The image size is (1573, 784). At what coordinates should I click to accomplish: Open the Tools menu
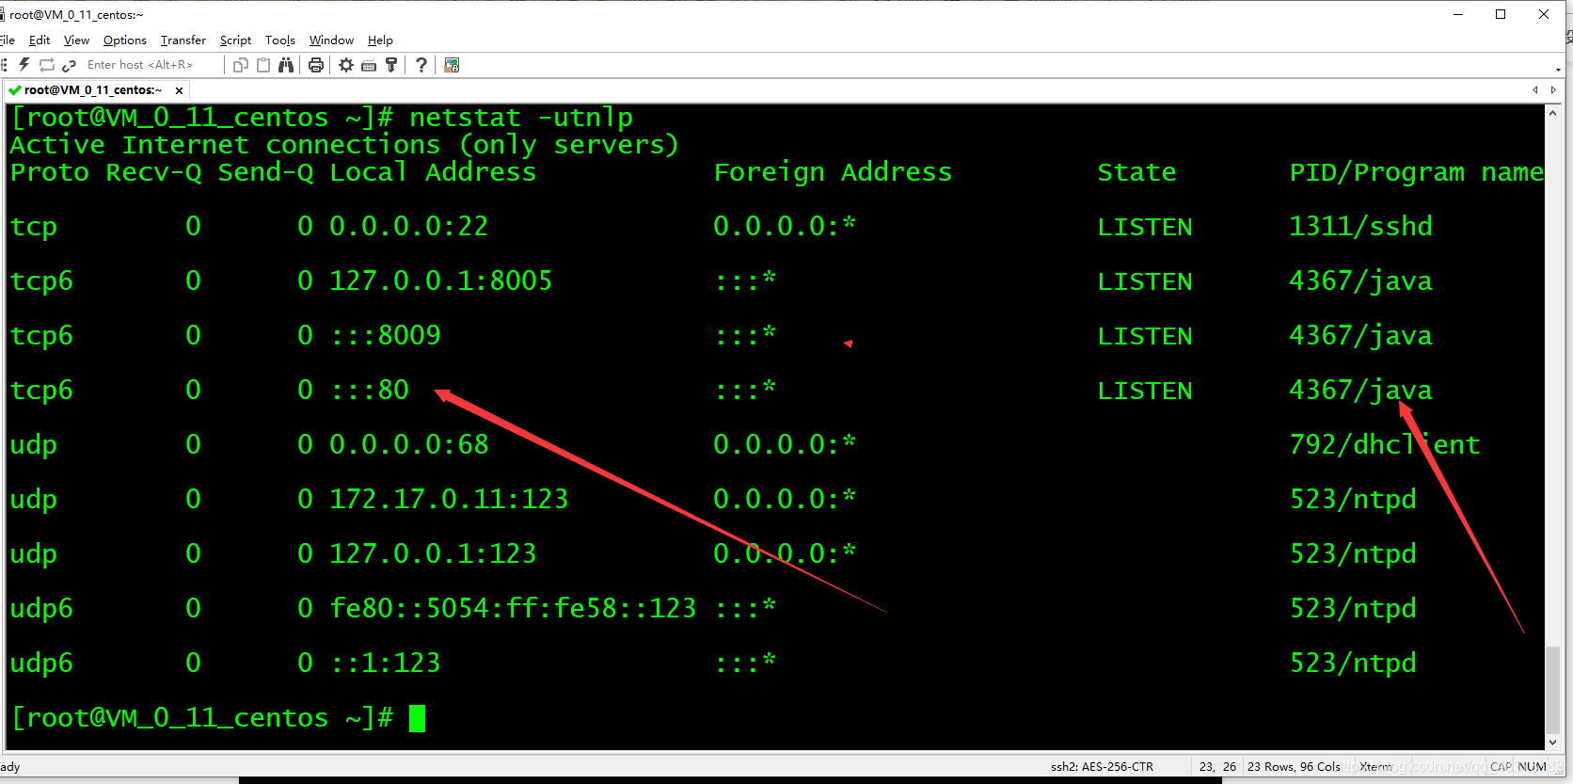(280, 40)
